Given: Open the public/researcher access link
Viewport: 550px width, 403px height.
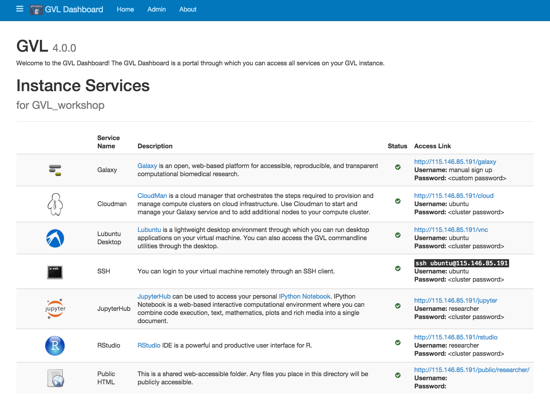Looking at the screenshot, I should point(472,370).
